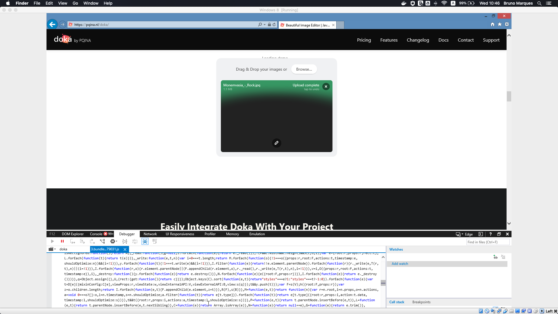
Task: Click the refresh page icon
Action: (274, 25)
